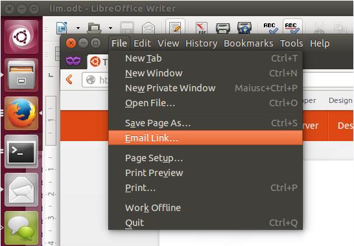This screenshot has width=354, height=246.
Task: Open the Files manager in the launcher
Action: click(x=21, y=75)
